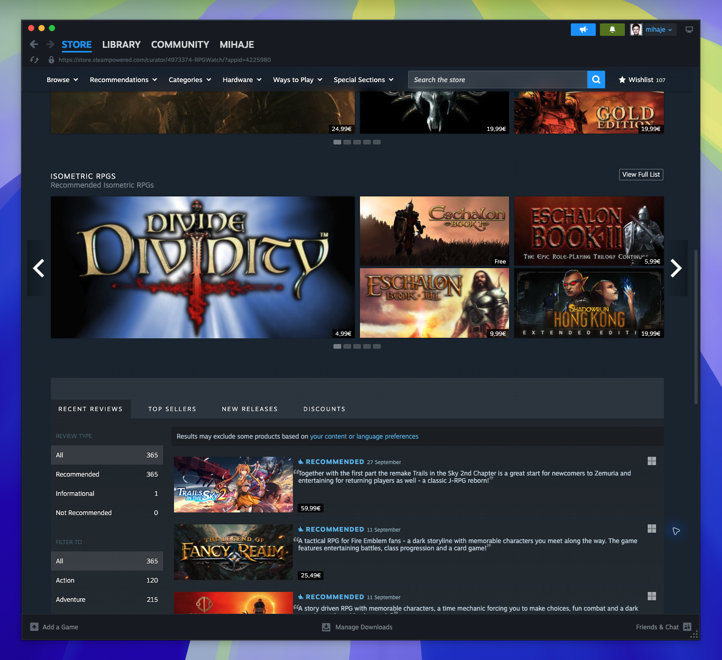Click View Full List button
Screen dimensions: 722x660
click(641, 175)
